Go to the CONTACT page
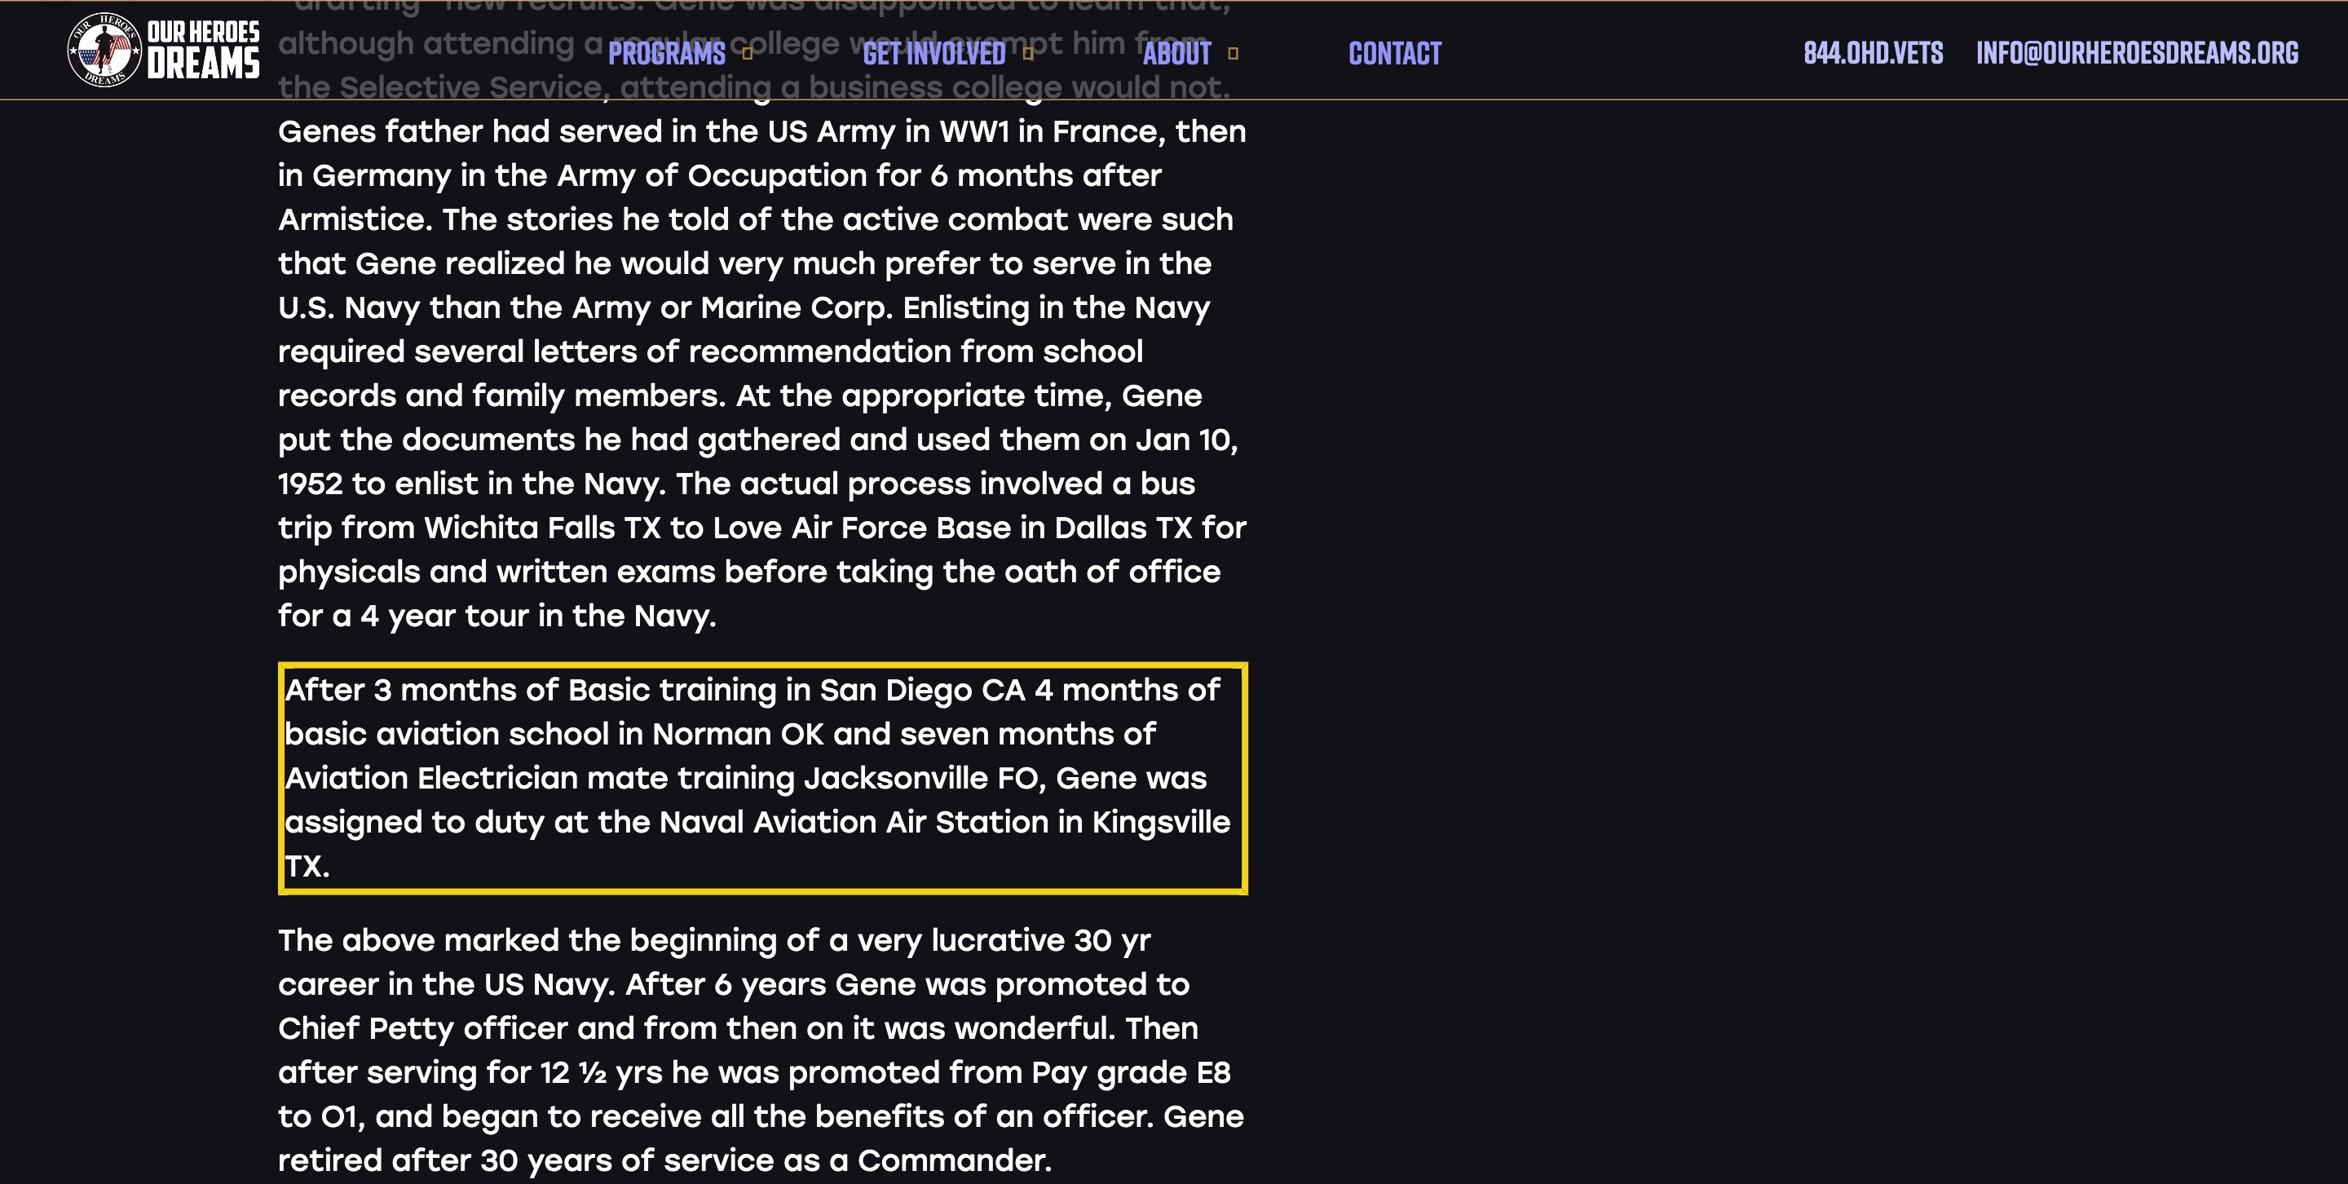This screenshot has width=2348, height=1184. click(1395, 54)
